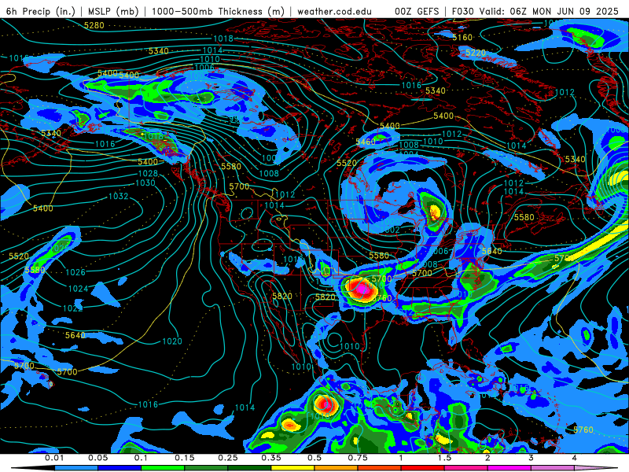Click the '06Z MON JUN 09 2025' valid time
629x472 pixels.
[564, 11]
